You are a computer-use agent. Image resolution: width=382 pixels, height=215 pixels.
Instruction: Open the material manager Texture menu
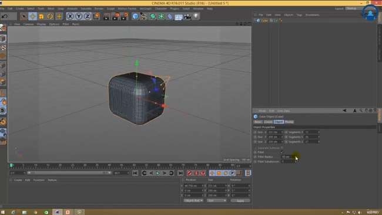click(52, 180)
